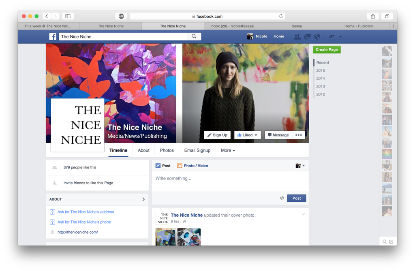Expand the ABOUT section chevron
This screenshot has width=415, height=271.
click(143, 199)
